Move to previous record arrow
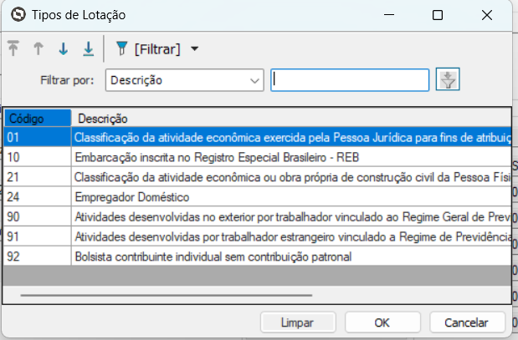Image resolution: width=518 pixels, height=340 pixels. [38, 49]
